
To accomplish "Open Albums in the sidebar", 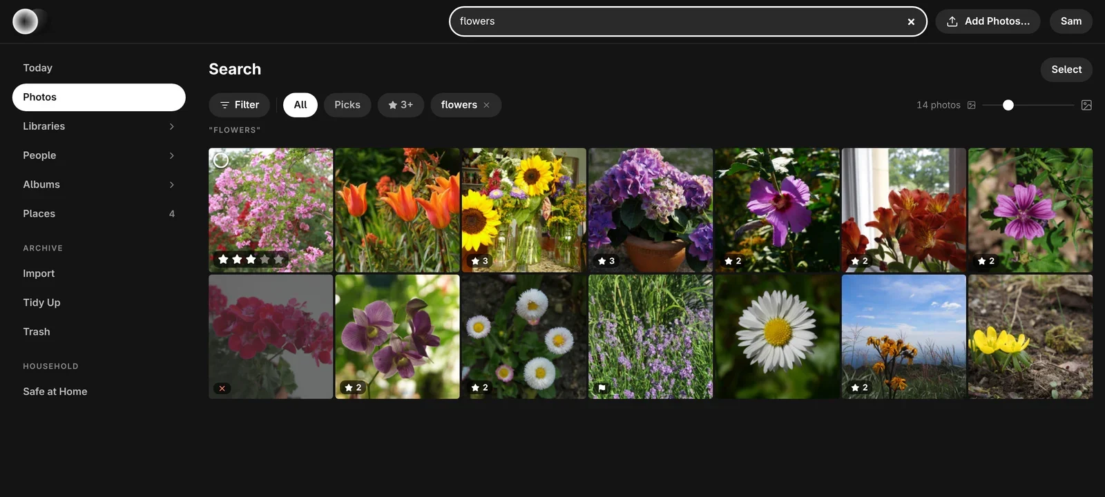I will [99, 184].
